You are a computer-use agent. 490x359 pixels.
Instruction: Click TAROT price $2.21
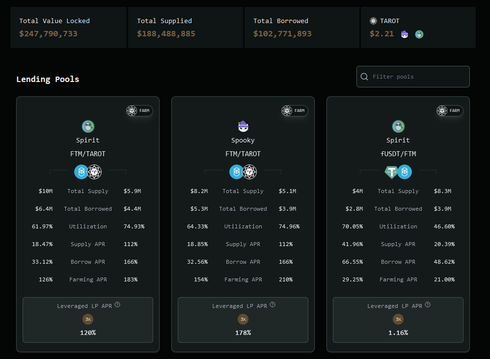click(x=381, y=34)
